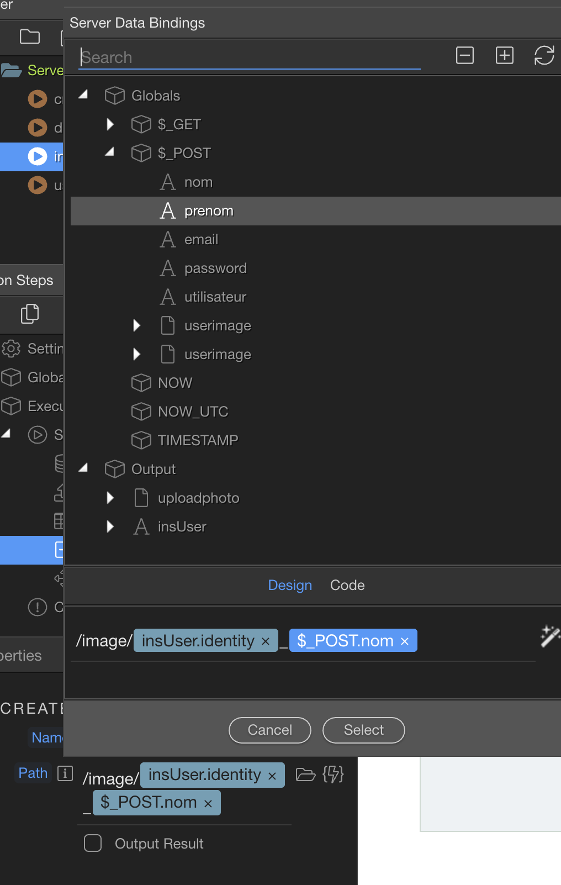Expand the $_GET node
Image resolution: width=561 pixels, height=885 pixels.
(110, 124)
